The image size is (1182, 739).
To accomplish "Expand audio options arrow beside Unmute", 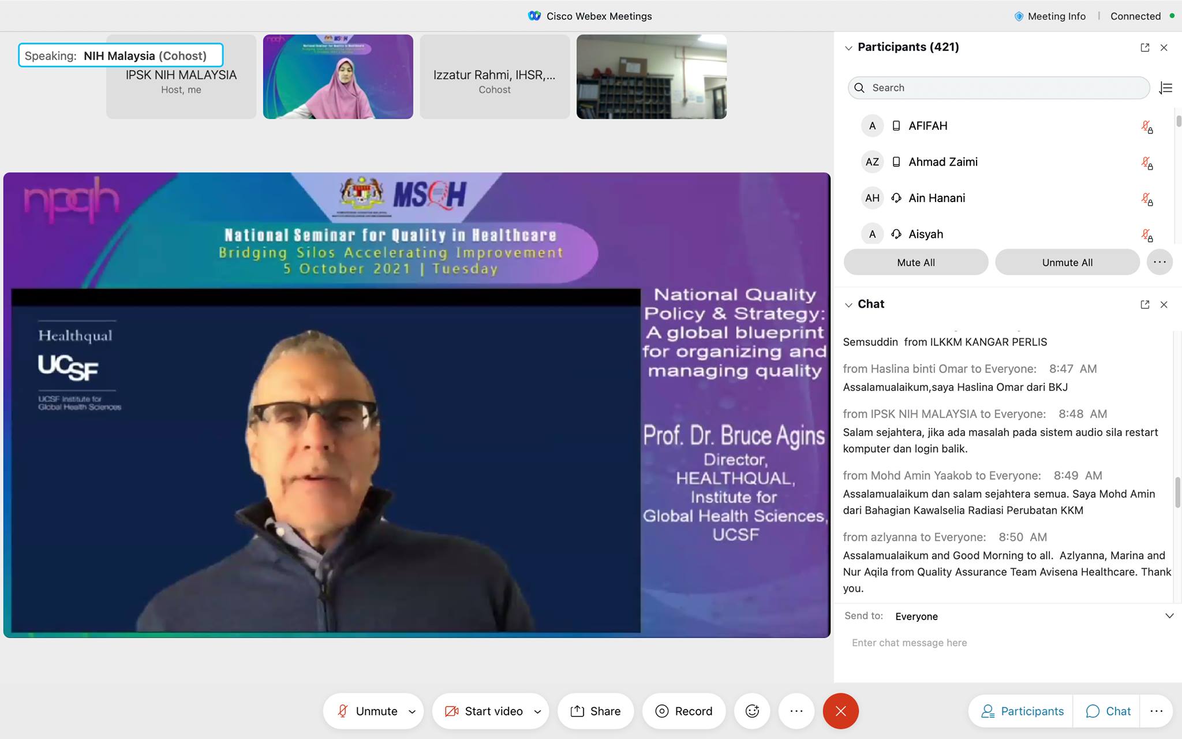I will (412, 711).
